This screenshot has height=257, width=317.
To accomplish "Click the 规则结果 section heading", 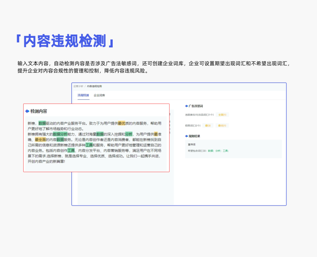I will coord(194,136).
